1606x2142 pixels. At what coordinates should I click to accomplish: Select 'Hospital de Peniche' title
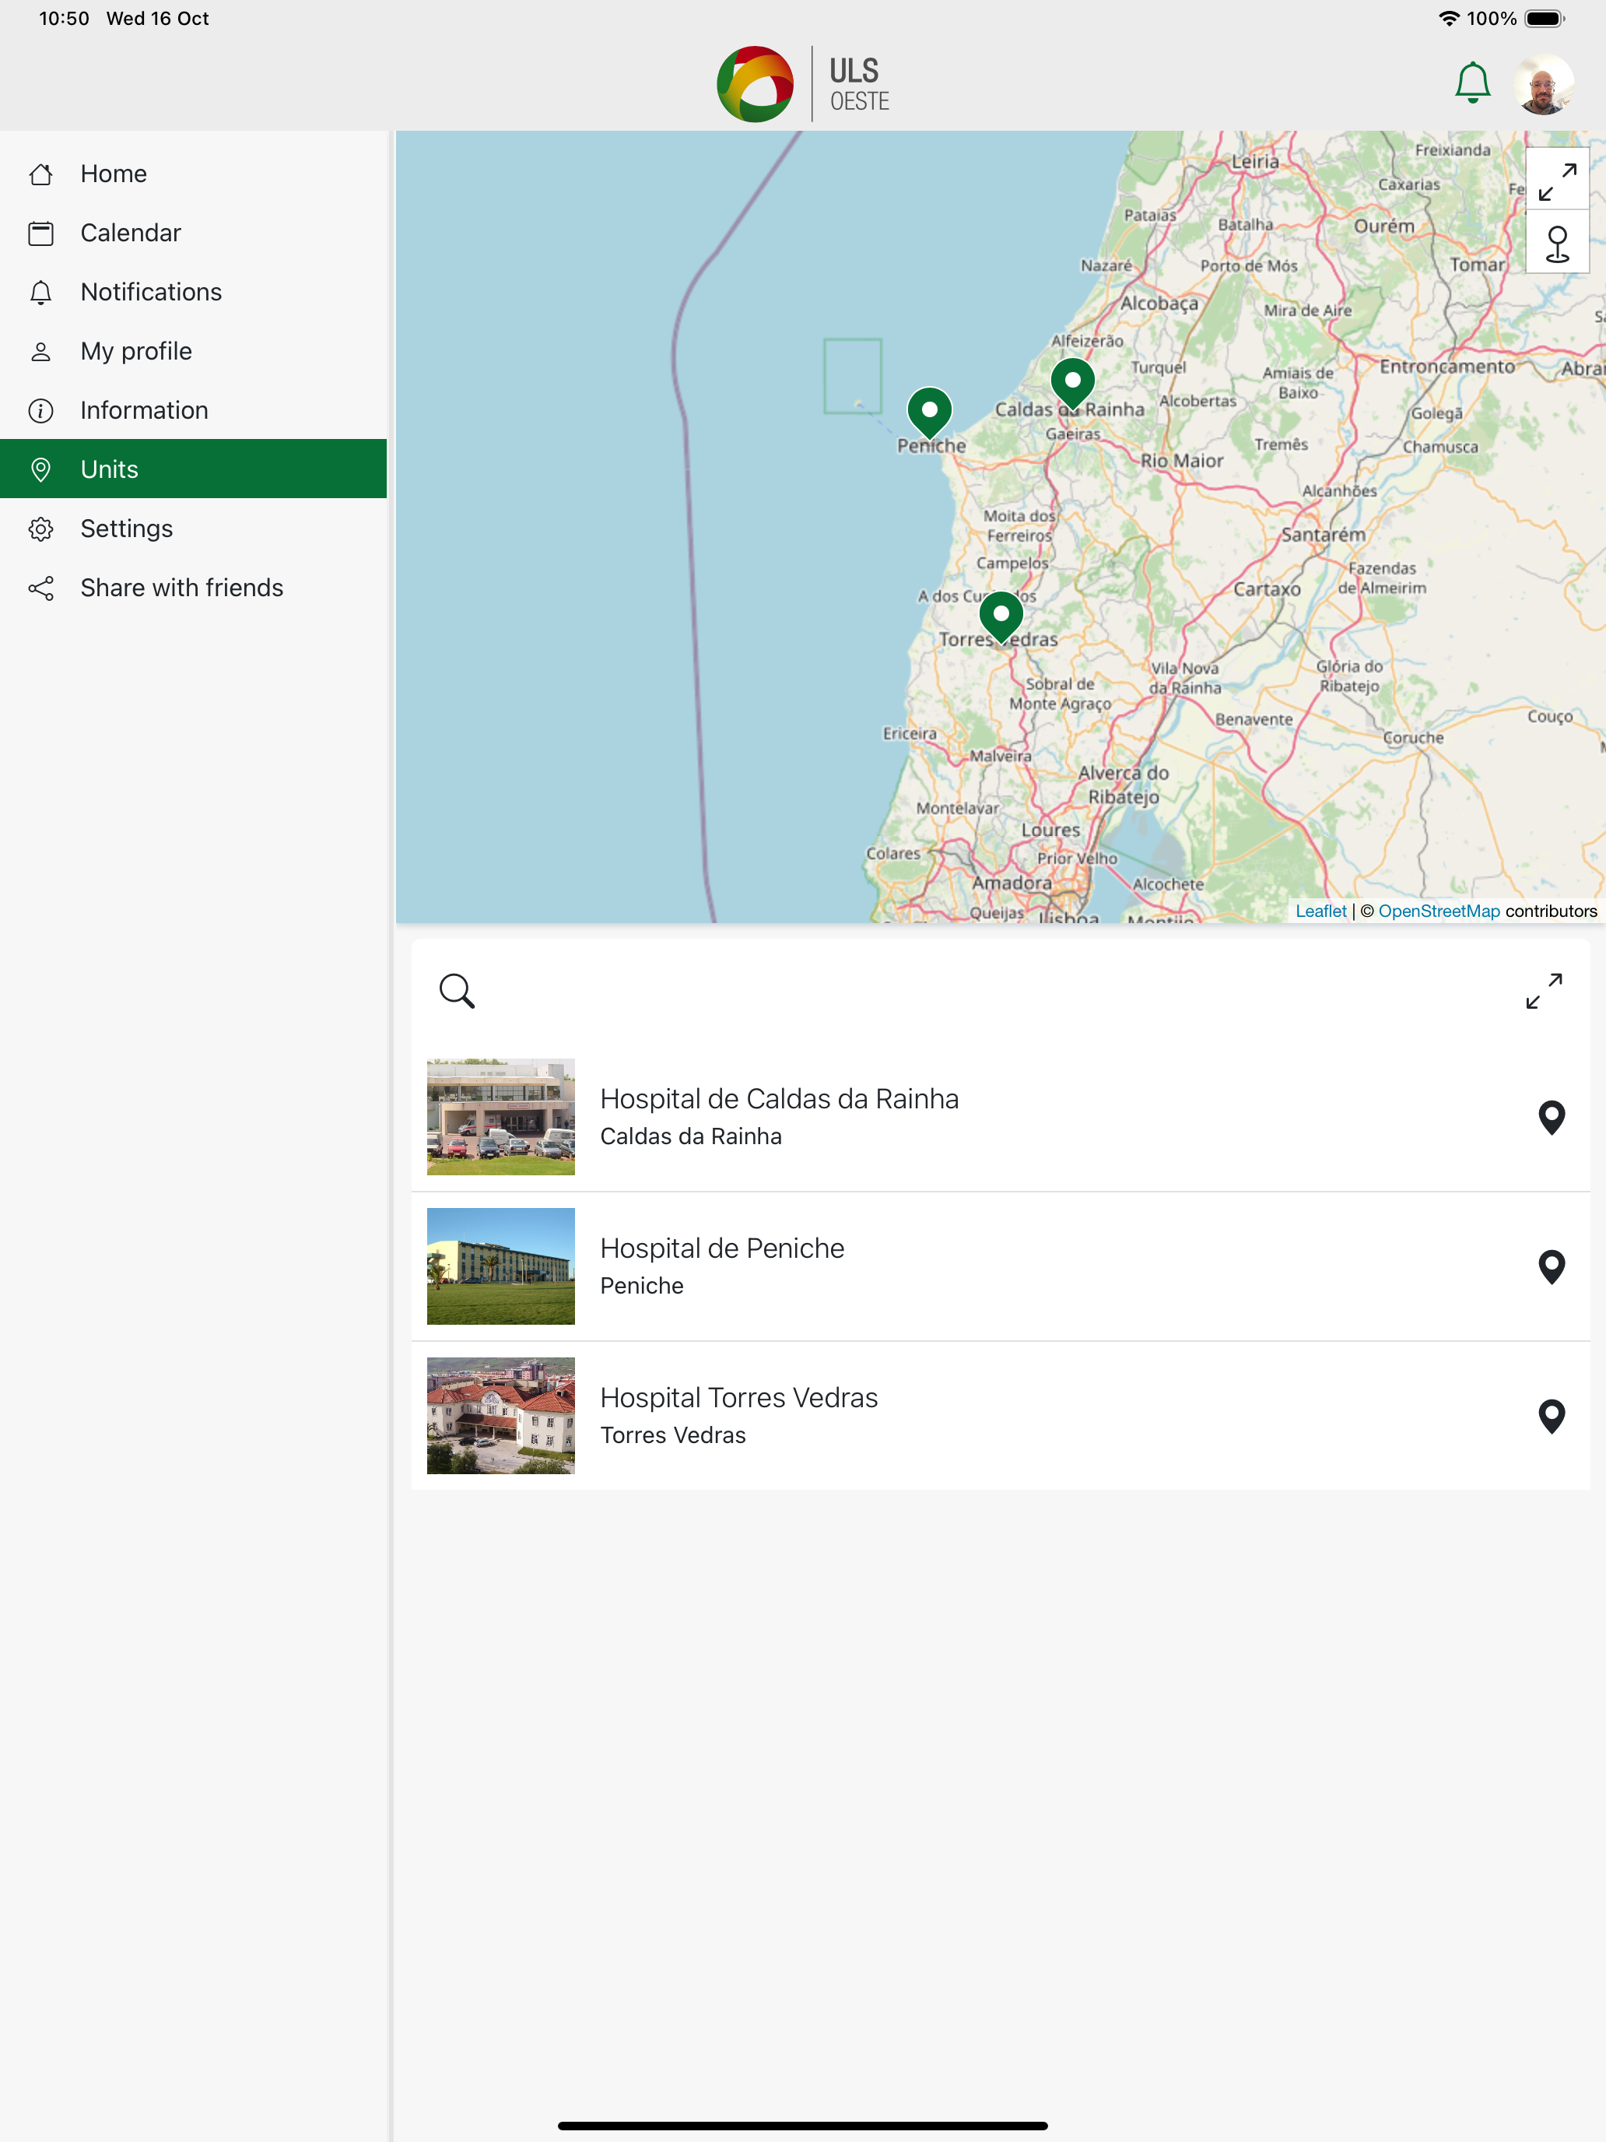(722, 1248)
